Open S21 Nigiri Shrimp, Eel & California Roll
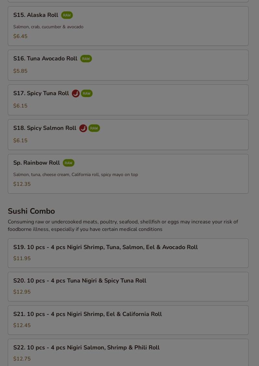This screenshot has height=366, width=259. pos(128,320)
